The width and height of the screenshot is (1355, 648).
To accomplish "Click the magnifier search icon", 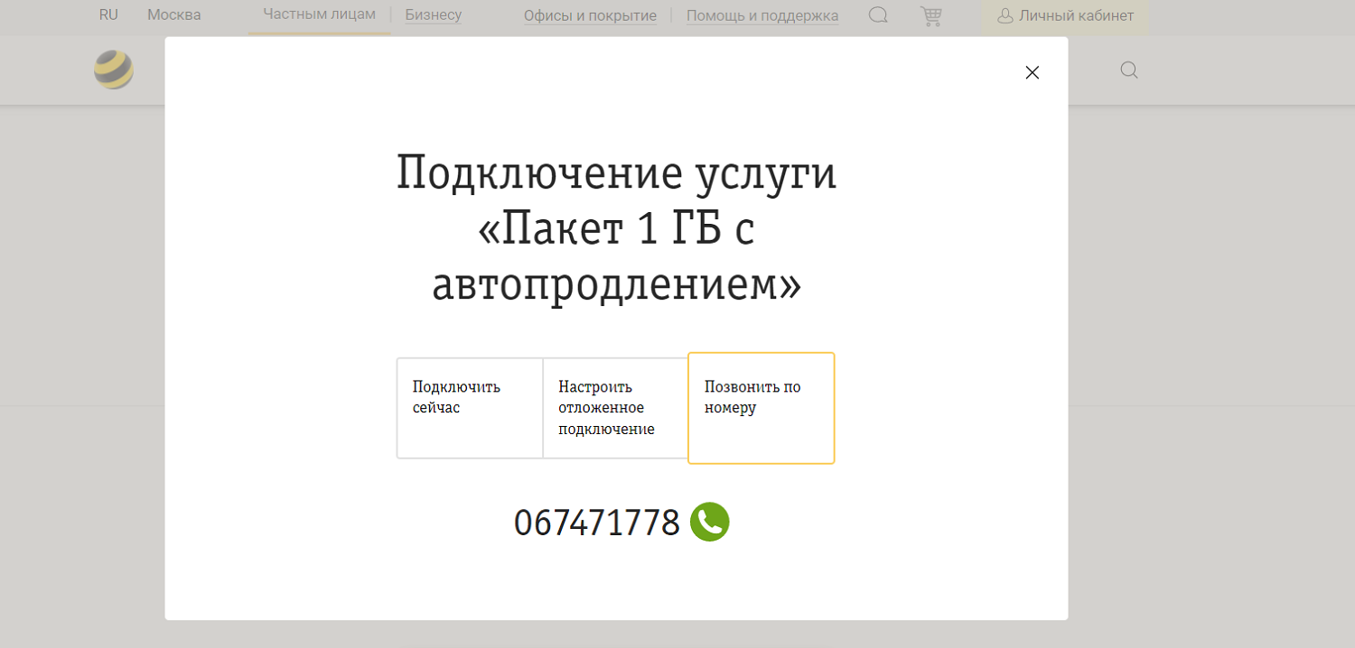I will 1129,70.
